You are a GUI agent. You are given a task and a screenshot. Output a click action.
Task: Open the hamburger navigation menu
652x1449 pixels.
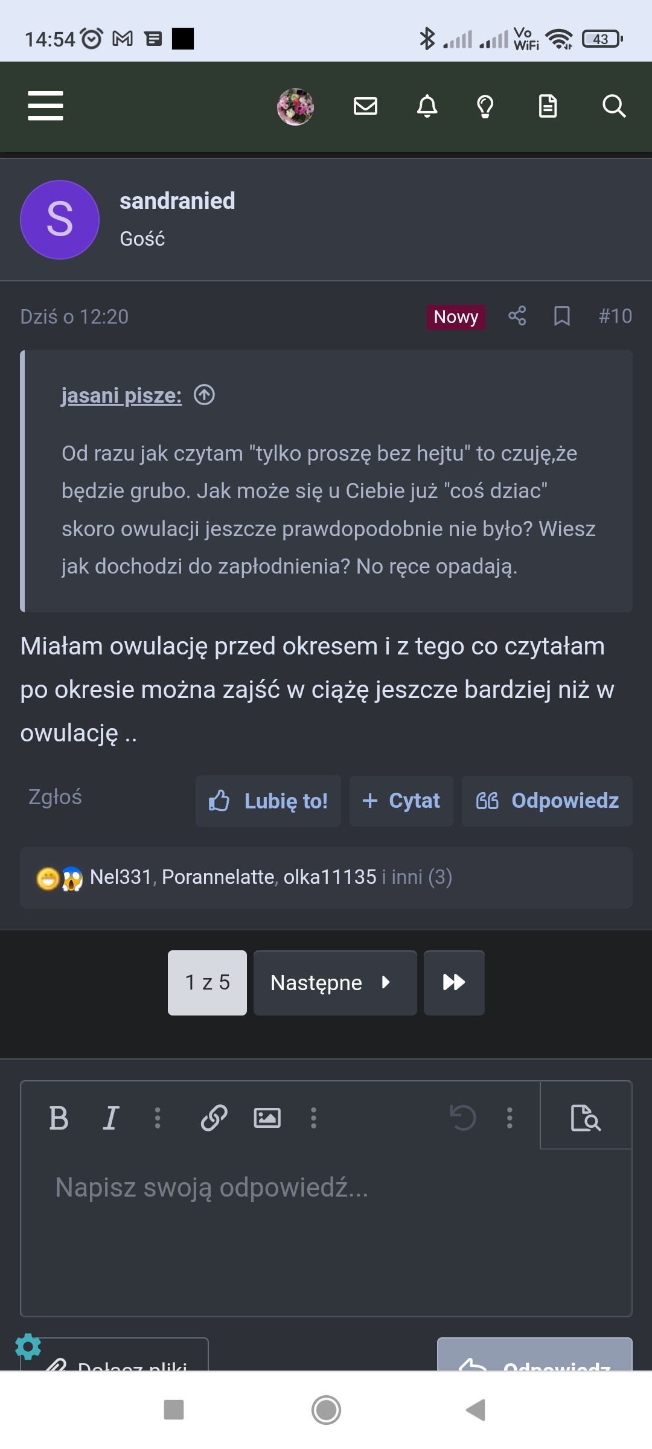coord(45,106)
